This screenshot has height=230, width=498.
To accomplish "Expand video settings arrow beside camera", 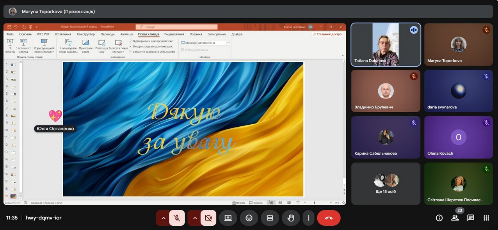I will pos(195,218).
